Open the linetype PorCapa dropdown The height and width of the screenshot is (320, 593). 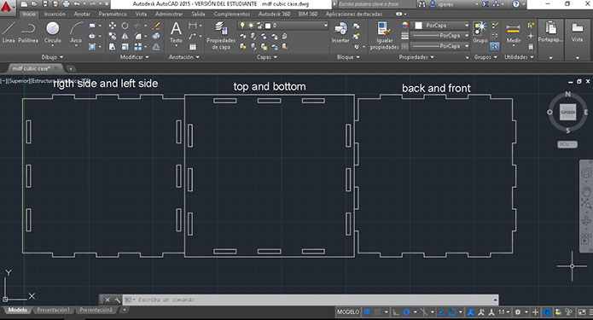[440, 46]
